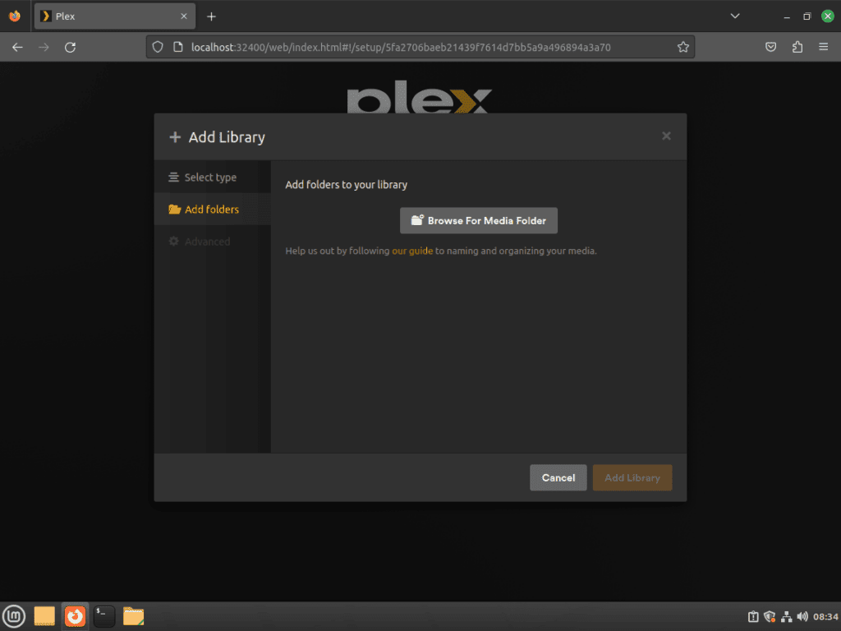Expand the clipboard manager in system tray
The width and height of the screenshot is (841, 631).
tap(752, 616)
